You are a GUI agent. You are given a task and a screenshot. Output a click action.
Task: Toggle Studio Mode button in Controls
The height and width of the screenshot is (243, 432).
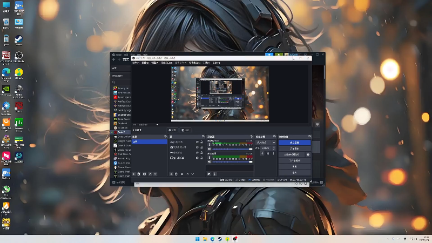[x=294, y=160]
